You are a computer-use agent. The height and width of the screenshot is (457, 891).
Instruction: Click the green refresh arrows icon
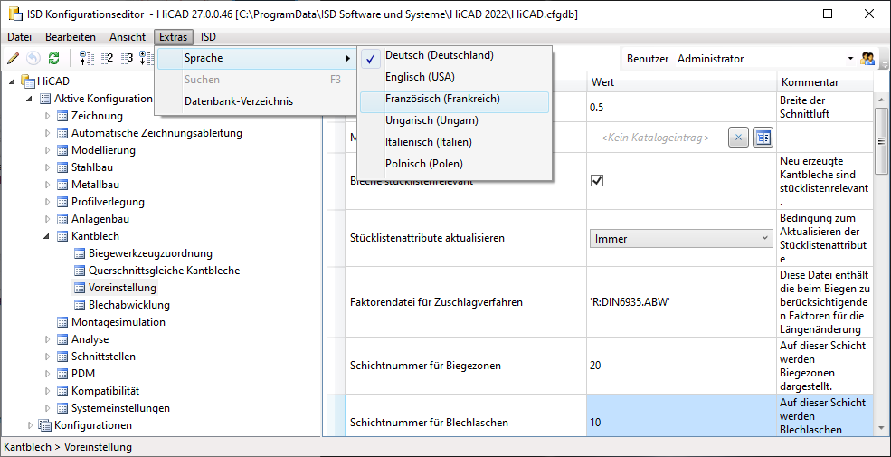coord(54,58)
